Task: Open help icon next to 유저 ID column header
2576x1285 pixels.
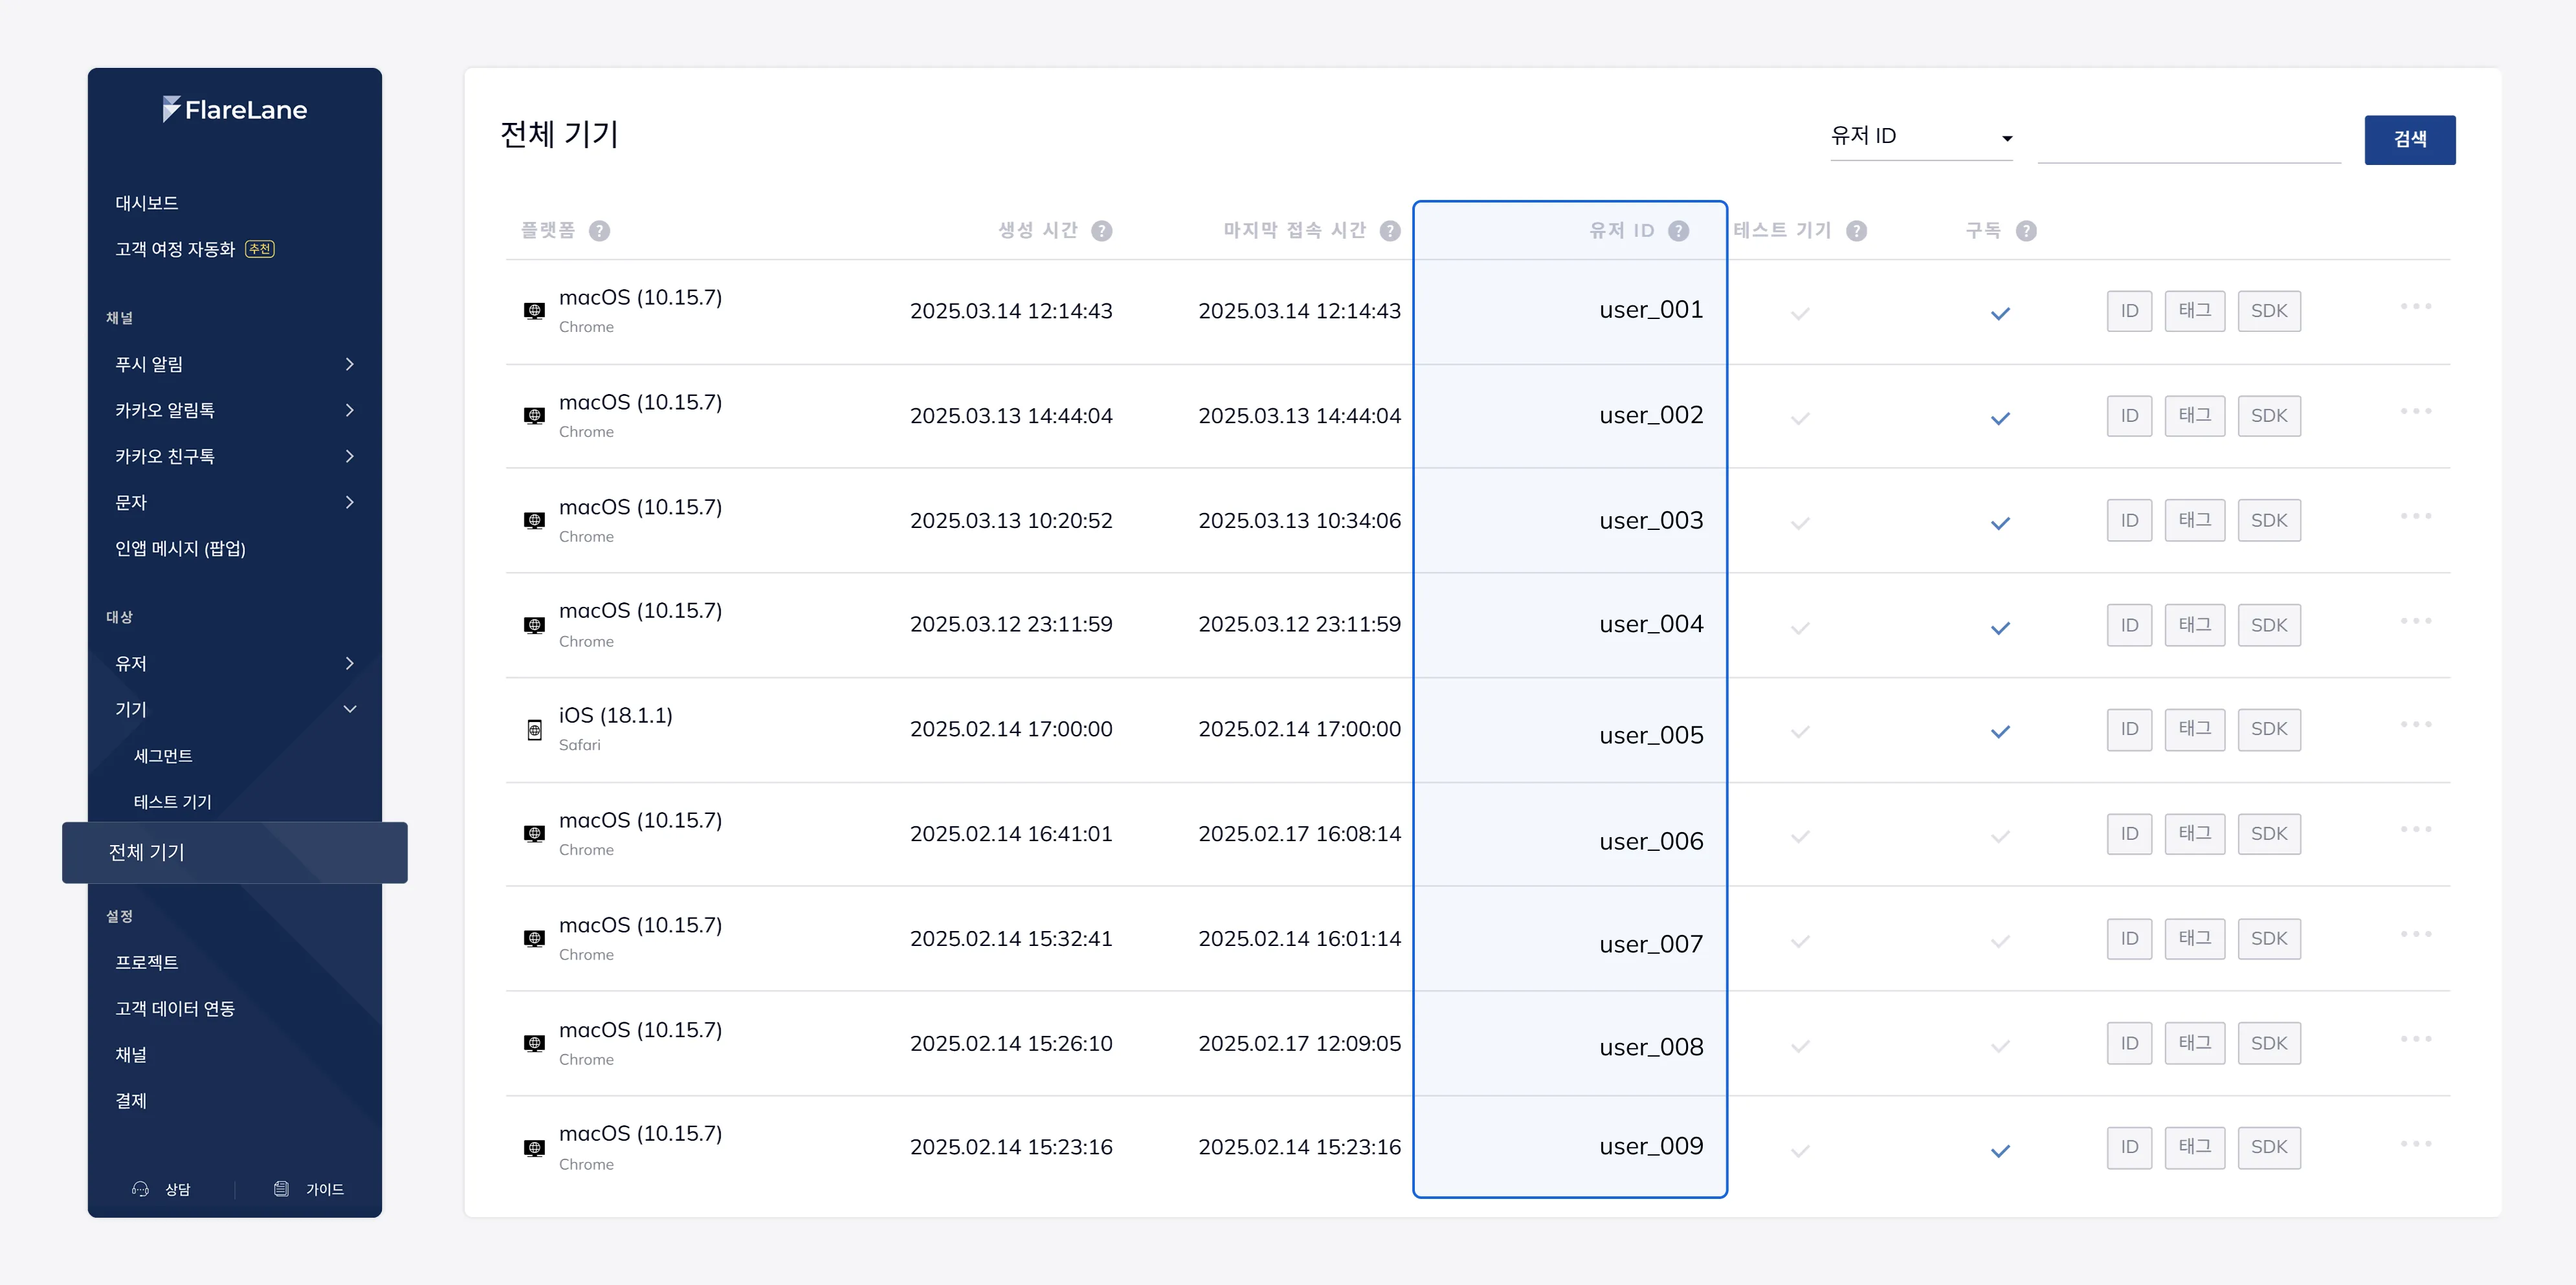Action: tap(1679, 231)
